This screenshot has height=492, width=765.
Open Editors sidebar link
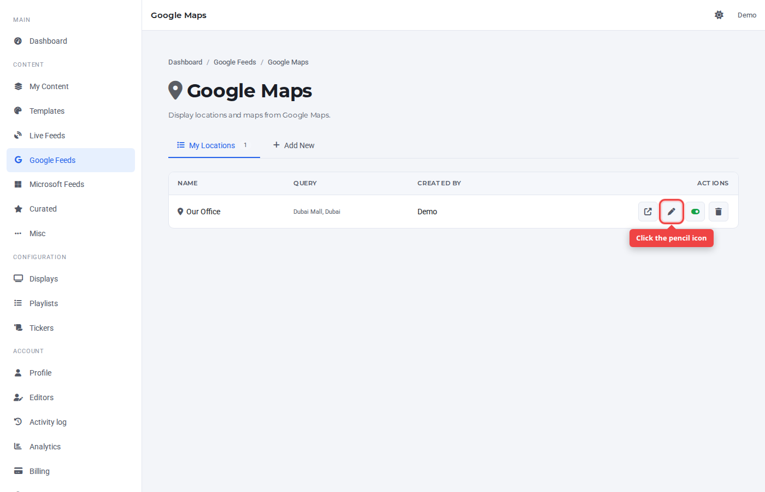[70, 397]
